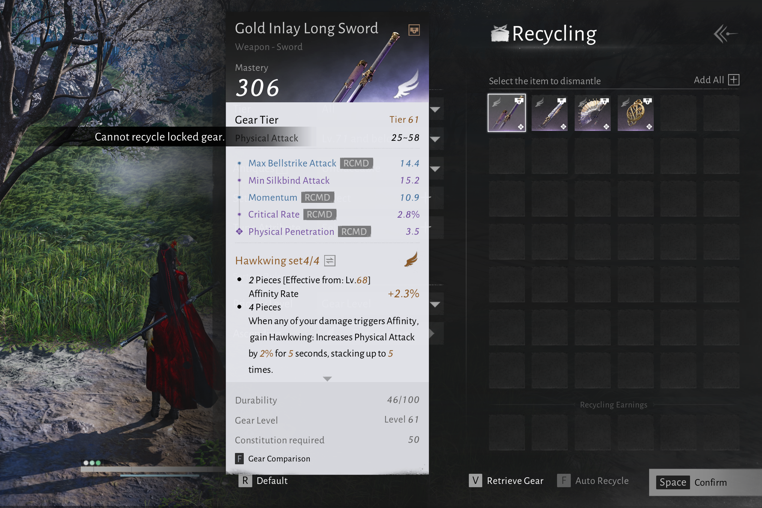
Task: Click Auto Recycle option
Action: pyautogui.click(x=593, y=480)
